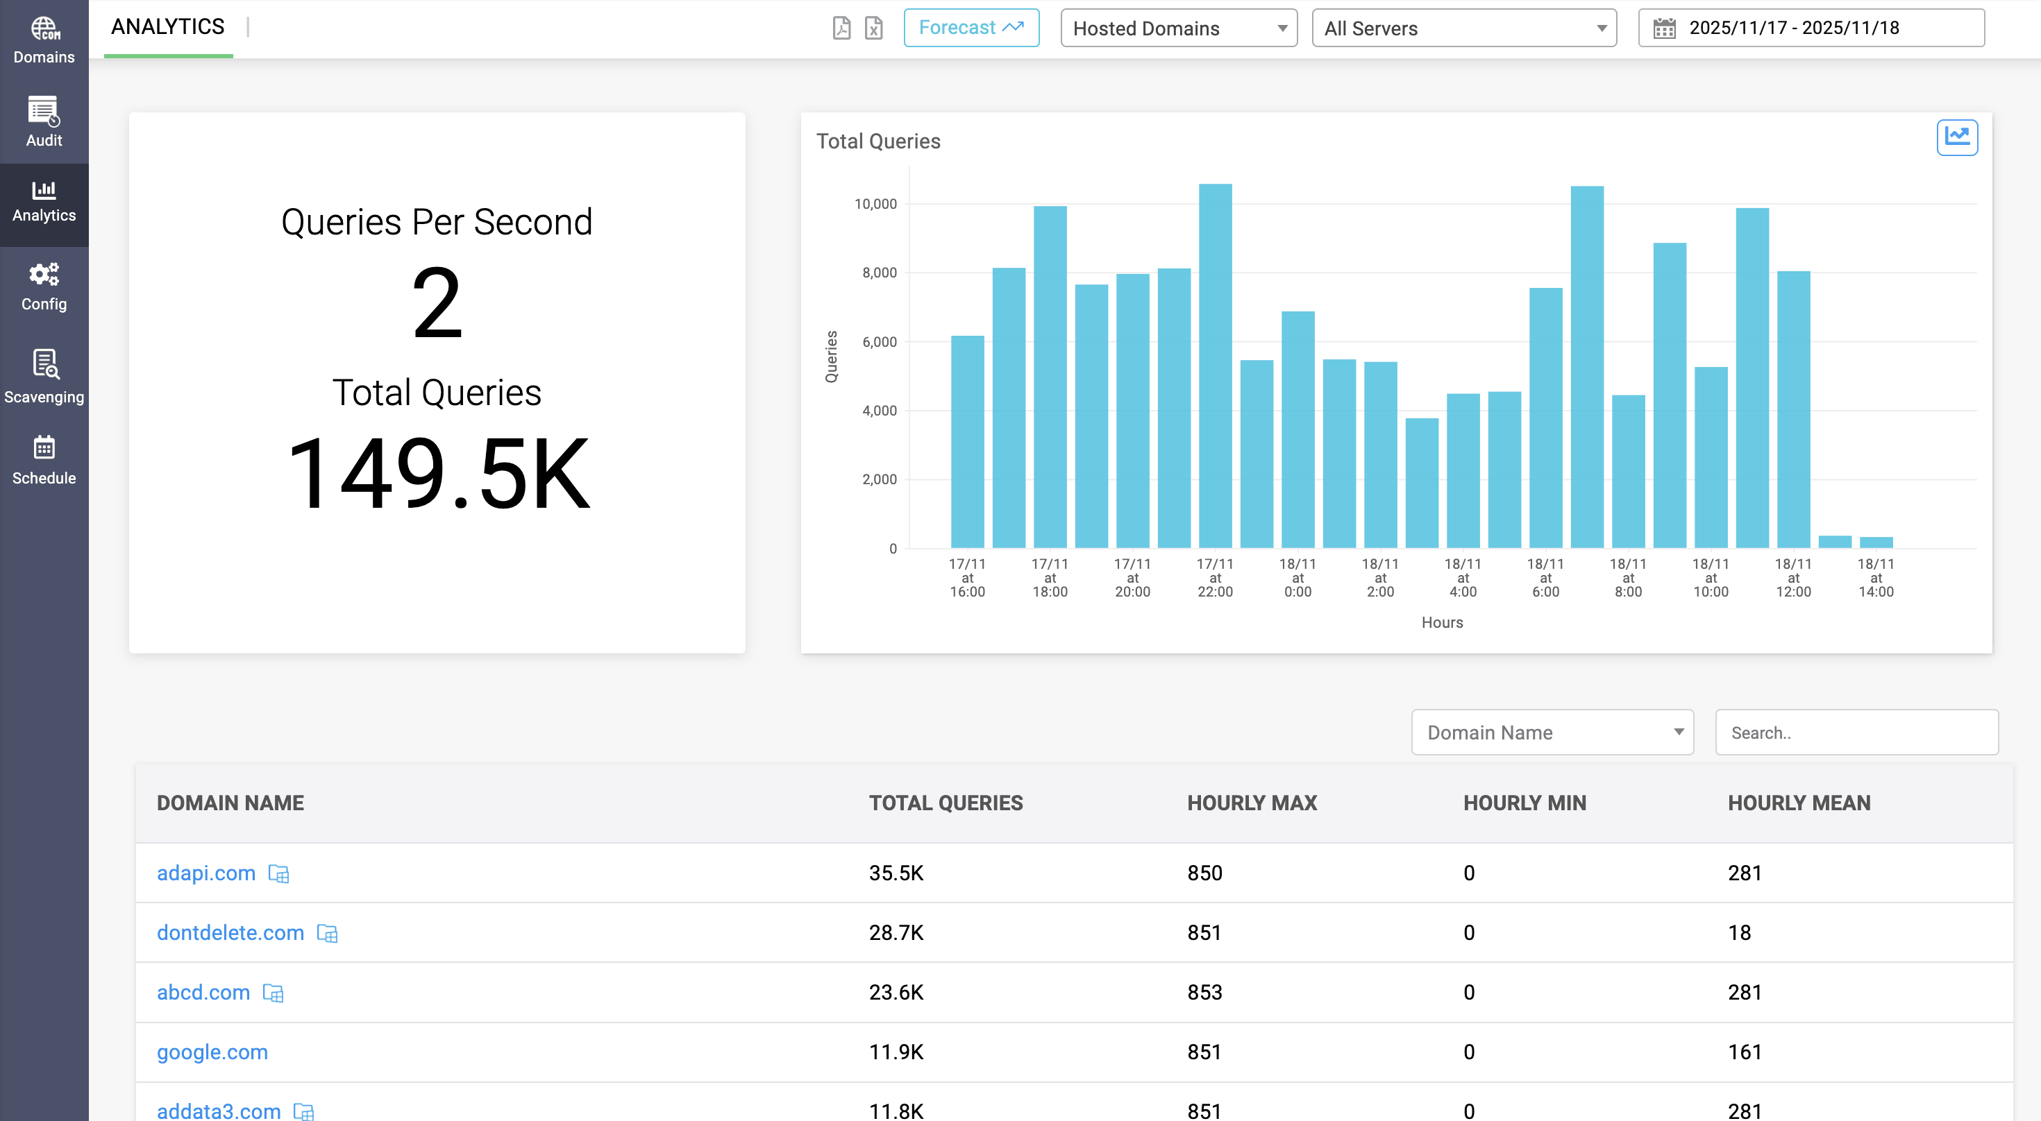2041x1121 pixels.
Task: Export report as PDF
Action: click(841, 28)
